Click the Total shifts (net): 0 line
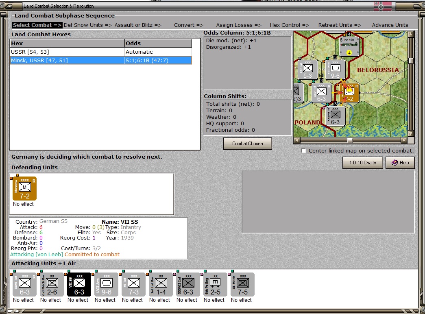 [233, 104]
